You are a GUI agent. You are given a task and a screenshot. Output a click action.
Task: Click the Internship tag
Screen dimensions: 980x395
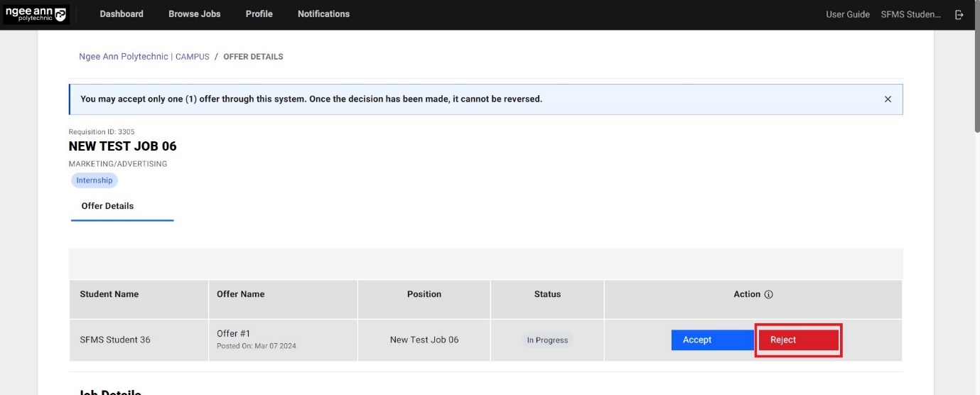(x=95, y=180)
